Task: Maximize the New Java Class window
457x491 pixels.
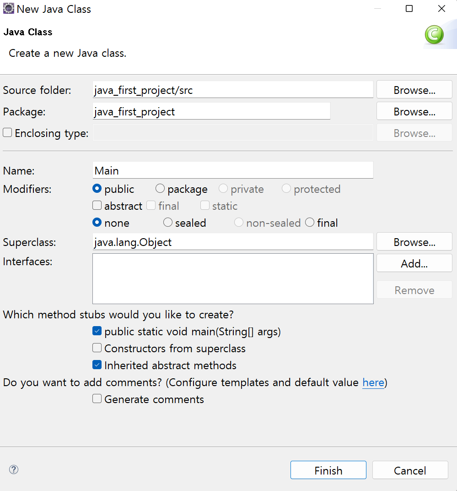Action: coord(409,8)
